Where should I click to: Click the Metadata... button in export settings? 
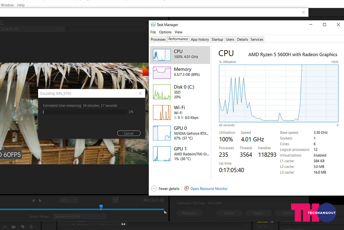coord(189,213)
